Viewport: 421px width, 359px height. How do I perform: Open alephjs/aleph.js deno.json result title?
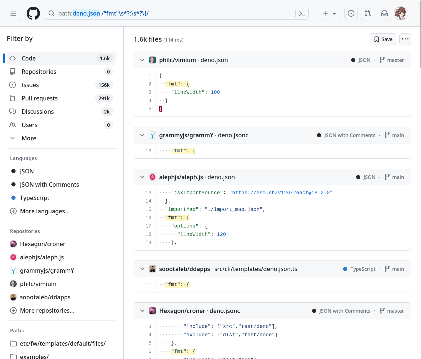point(197,177)
